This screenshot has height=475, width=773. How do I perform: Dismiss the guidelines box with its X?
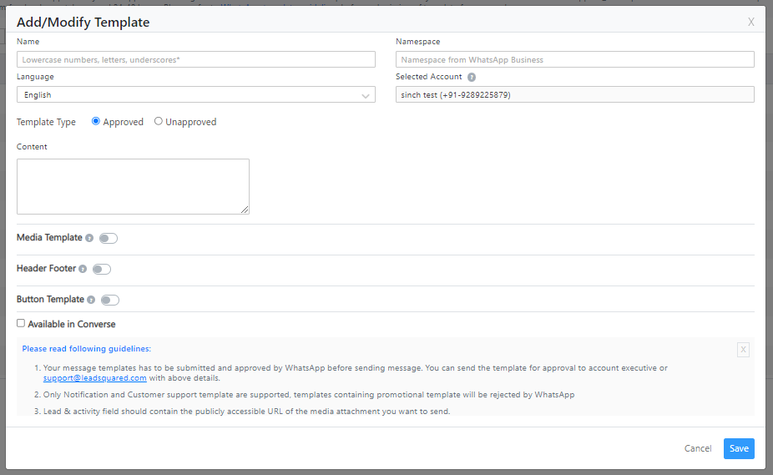click(743, 350)
